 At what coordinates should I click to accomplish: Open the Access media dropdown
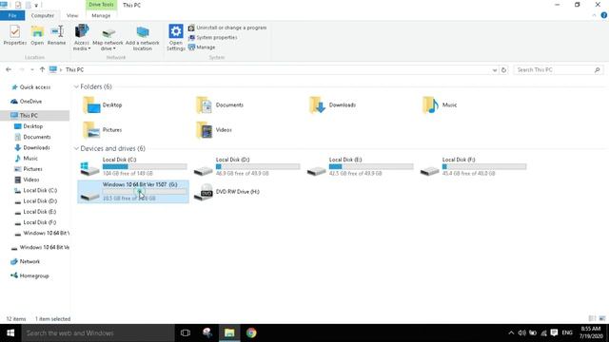pyautogui.click(x=82, y=38)
